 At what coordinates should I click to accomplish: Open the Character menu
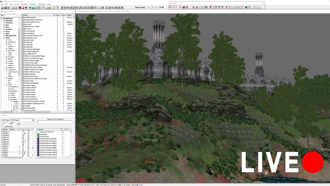tap(33, 4)
